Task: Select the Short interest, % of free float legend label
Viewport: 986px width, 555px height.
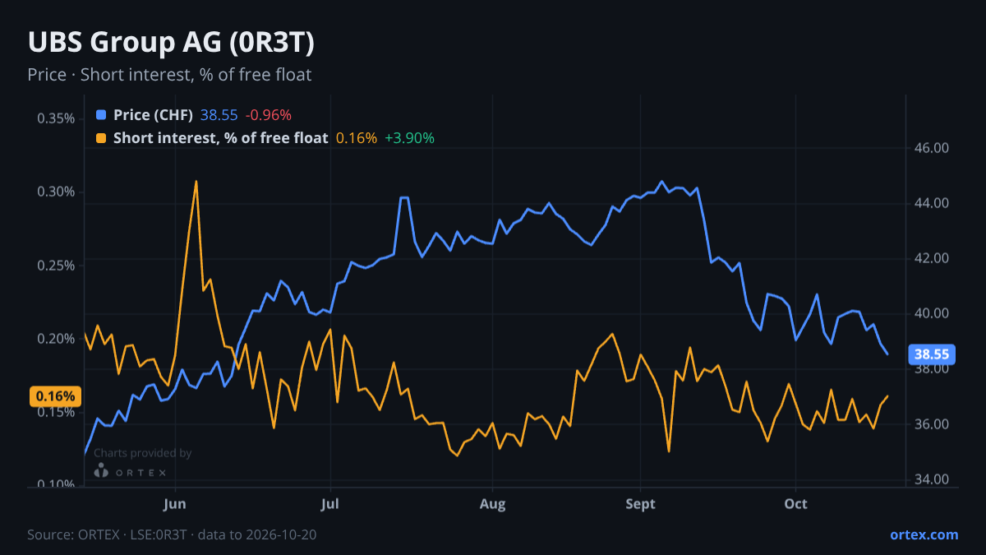Action: click(221, 138)
